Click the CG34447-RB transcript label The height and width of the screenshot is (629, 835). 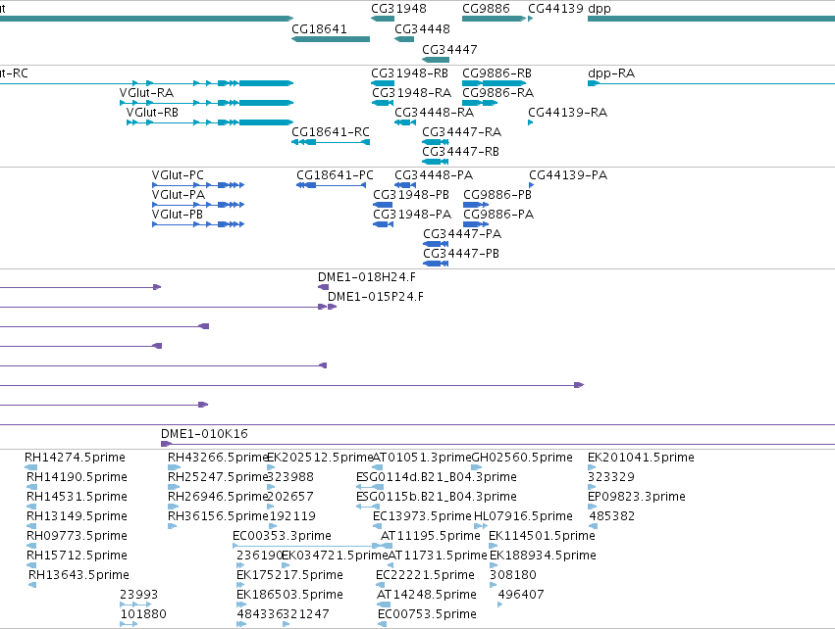click(x=460, y=152)
